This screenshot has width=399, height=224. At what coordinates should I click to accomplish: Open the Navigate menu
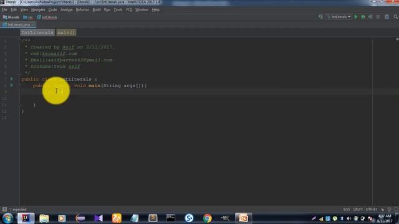pos(38,10)
